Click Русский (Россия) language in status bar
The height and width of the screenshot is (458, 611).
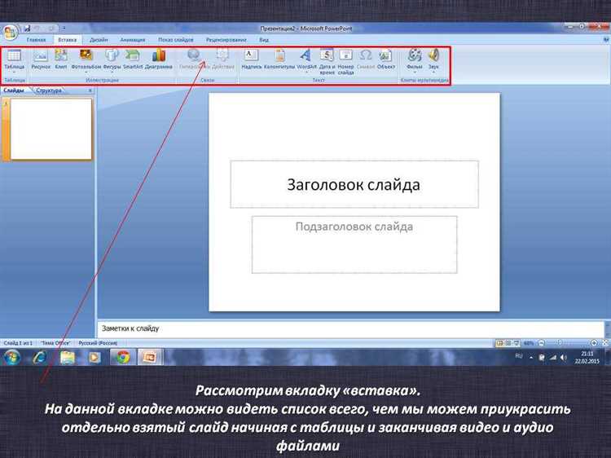(98, 343)
